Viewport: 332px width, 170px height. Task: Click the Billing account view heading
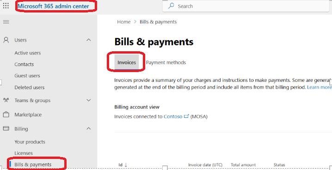(x=137, y=107)
